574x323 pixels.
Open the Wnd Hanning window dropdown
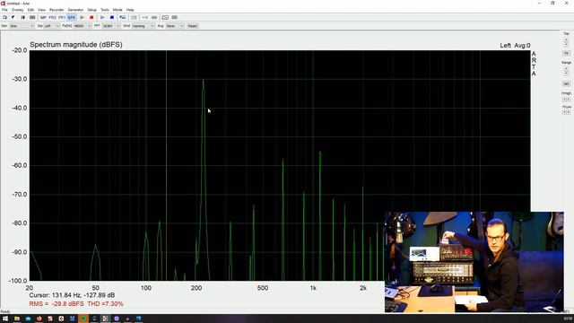[x=143, y=26]
